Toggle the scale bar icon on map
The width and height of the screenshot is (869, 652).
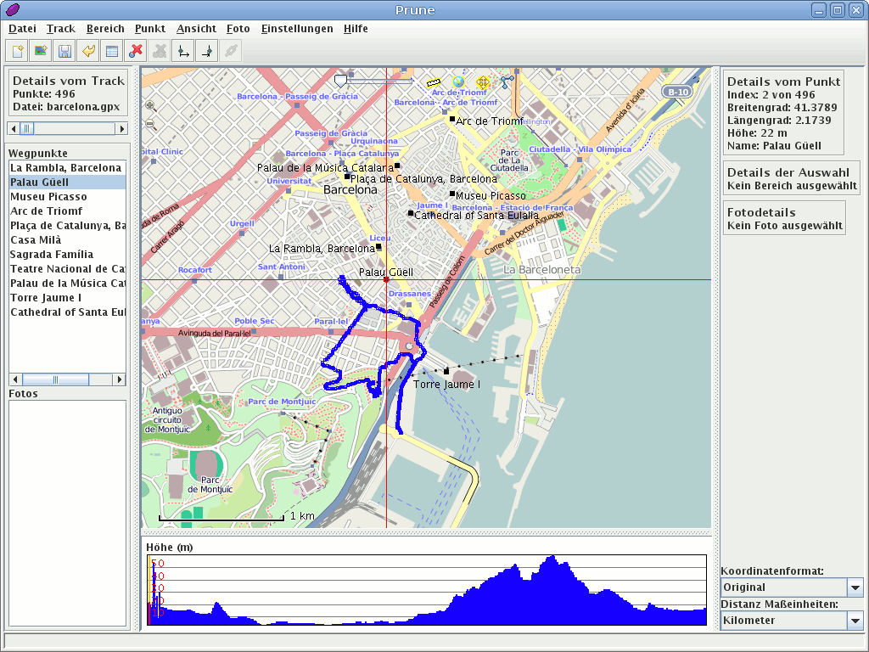coord(434,82)
